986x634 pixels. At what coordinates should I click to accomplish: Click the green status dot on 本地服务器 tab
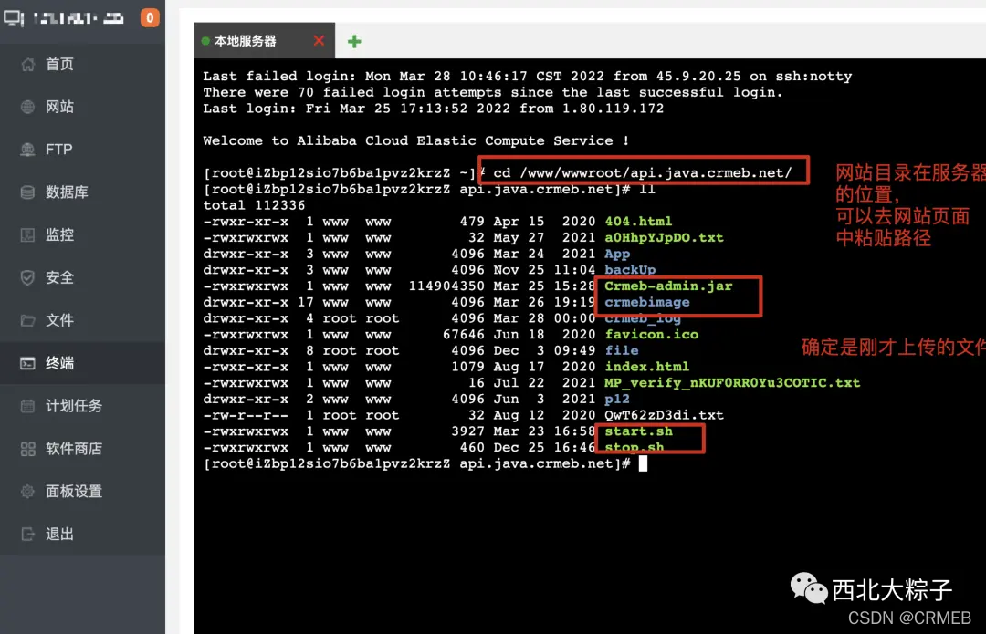pyautogui.click(x=205, y=41)
